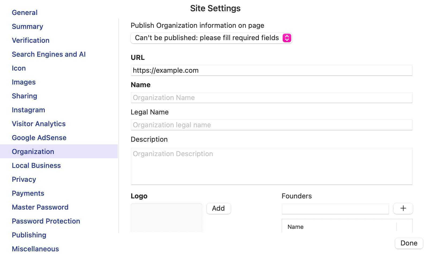Open Visitor Analytics settings
The width and height of the screenshot is (431, 254).
tap(39, 124)
